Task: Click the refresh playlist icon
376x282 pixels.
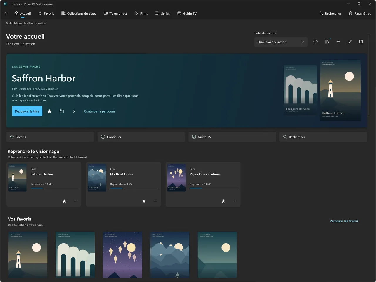Action: pos(315,42)
